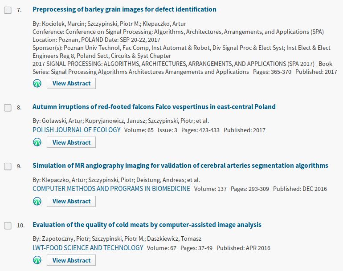Screen dimensions: 343x271
Task: Open Simulation of MR angiography imaging title
Action: pyautogui.click(x=180, y=166)
